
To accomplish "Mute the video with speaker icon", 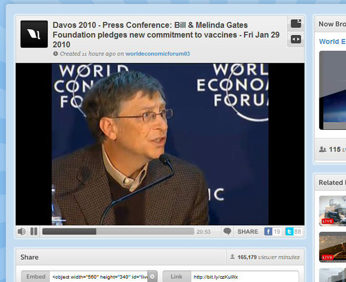I will coord(22,232).
